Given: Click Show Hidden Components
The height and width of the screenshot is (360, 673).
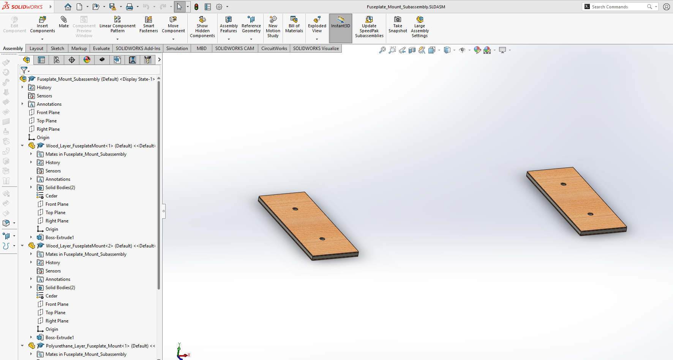Looking at the screenshot, I should (202, 27).
